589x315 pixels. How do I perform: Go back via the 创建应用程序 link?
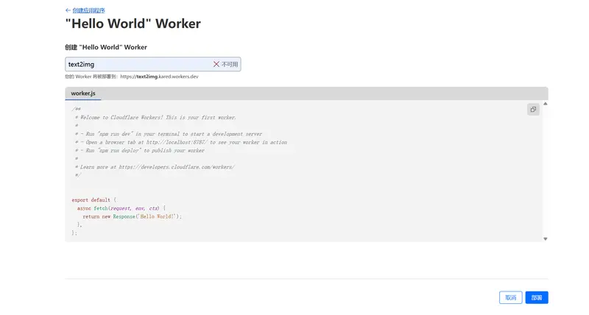(x=88, y=10)
